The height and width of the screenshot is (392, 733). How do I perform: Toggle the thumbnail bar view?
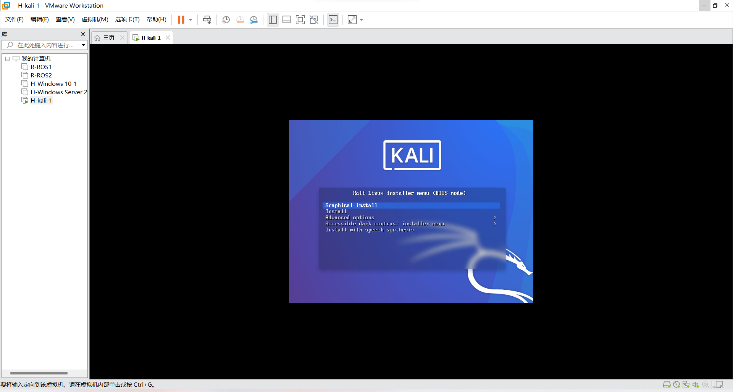286,20
